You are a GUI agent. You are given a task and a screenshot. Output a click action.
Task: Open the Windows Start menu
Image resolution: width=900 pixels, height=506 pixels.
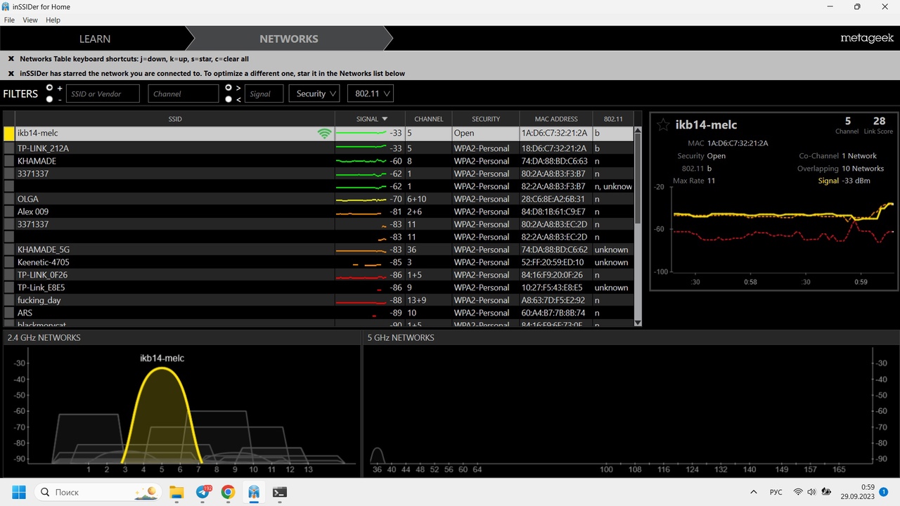(x=18, y=492)
